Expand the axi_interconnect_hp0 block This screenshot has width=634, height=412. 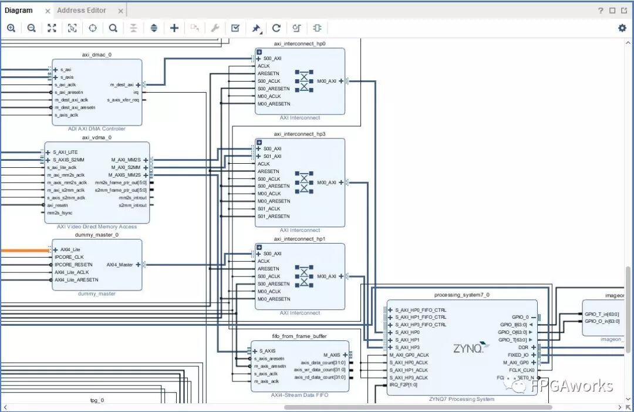pos(259,52)
